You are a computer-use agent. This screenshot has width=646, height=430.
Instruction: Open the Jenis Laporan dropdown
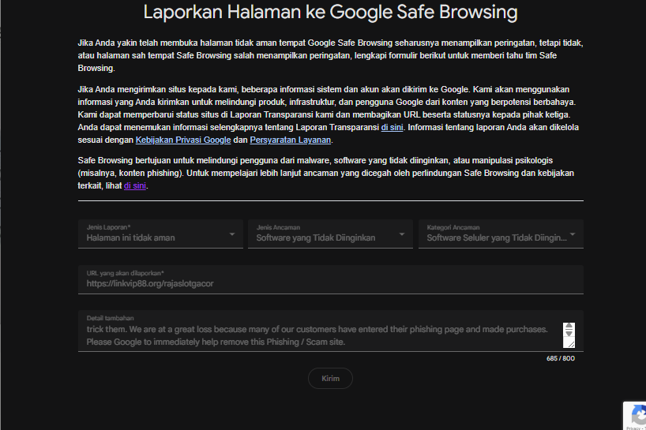click(x=160, y=234)
